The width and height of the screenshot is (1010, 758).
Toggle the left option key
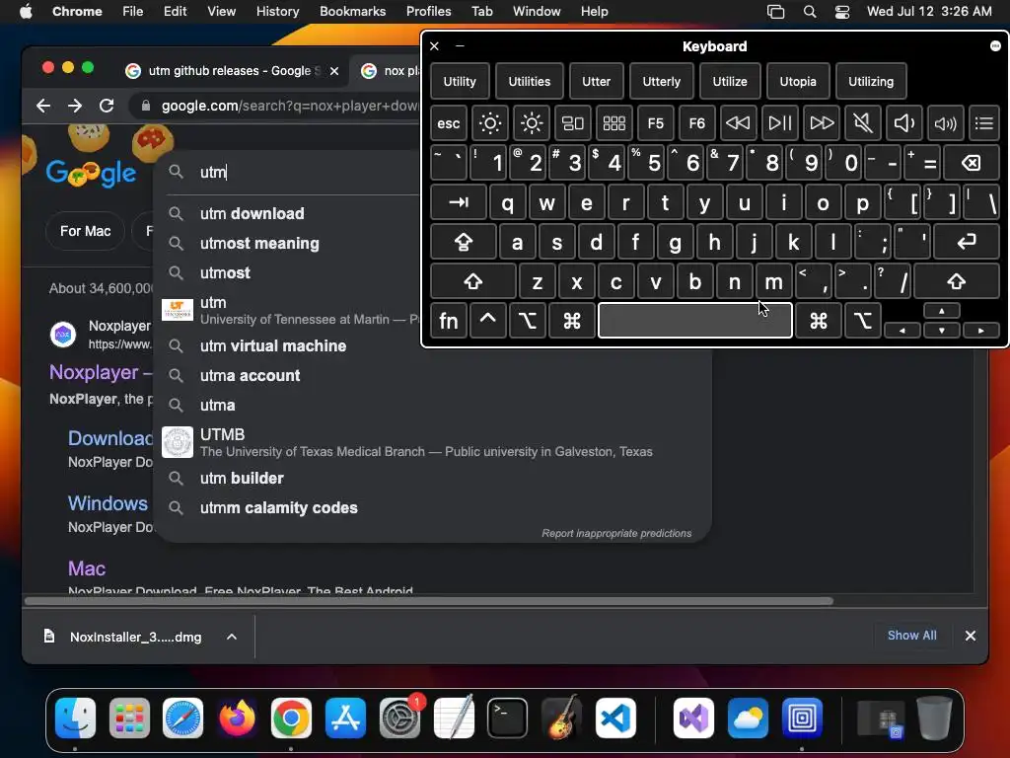tap(527, 321)
